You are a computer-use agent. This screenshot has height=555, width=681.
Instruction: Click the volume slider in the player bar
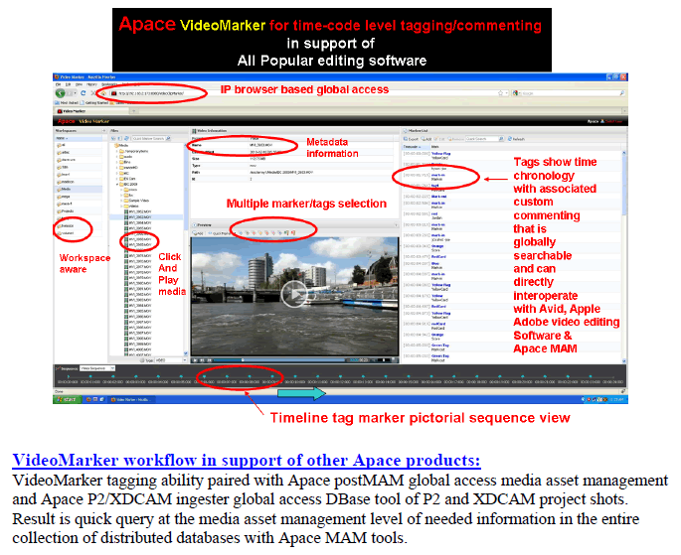[383, 359]
